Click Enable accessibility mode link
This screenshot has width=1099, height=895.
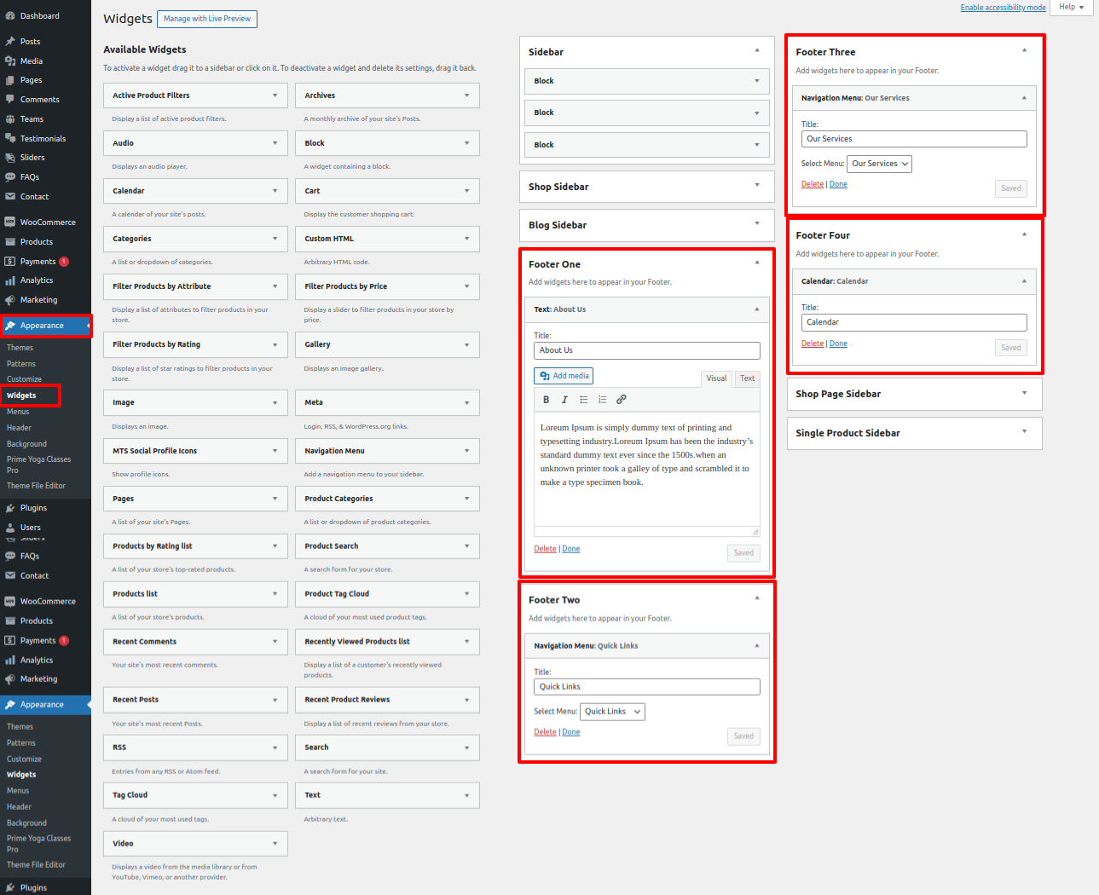(x=1003, y=8)
